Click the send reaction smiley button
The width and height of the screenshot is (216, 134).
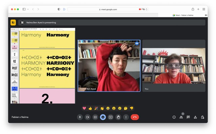coord(103,117)
